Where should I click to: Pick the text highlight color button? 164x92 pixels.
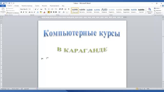(41, 12)
